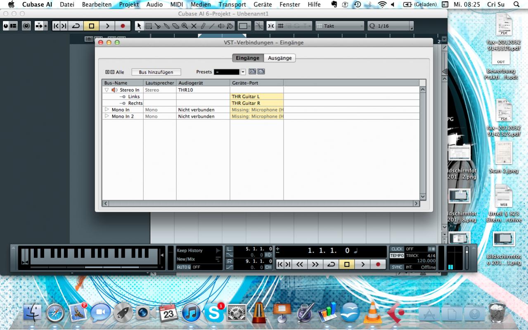Select the Erase tool
The width and height of the screenshot is (528, 330).
pyautogui.click(x=175, y=26)
